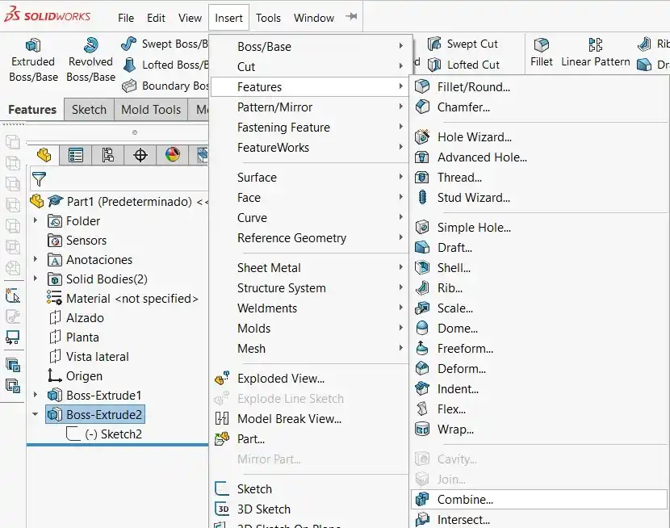Open the Edit menu
Image resolution: width=670 pixels, height=528 pixels.
coord(156,18)
